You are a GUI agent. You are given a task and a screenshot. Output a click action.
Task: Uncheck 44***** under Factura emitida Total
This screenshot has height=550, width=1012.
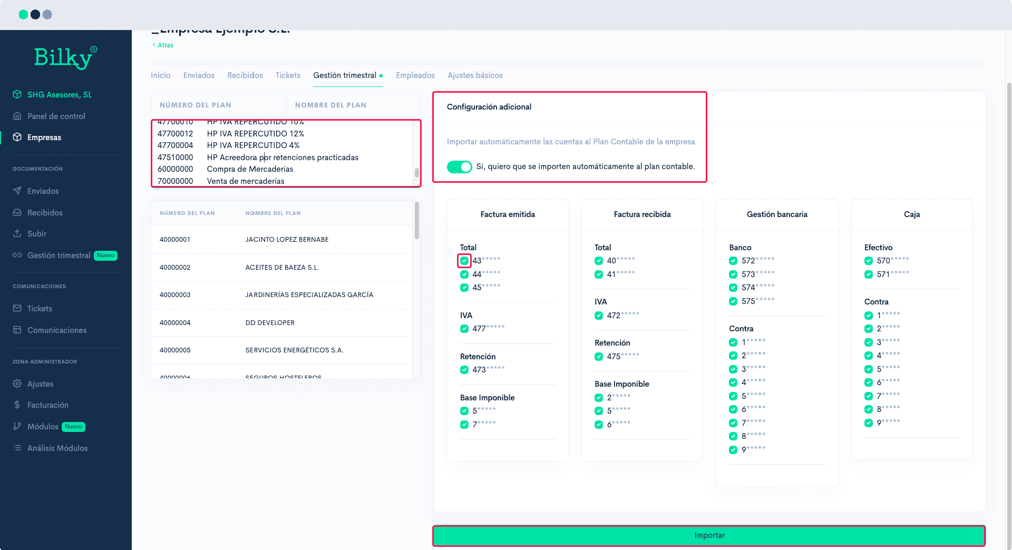click(x=464, y=274)
